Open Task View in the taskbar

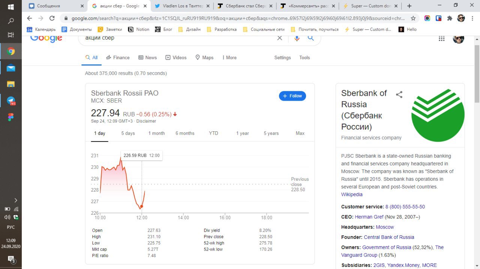[11, 35]
